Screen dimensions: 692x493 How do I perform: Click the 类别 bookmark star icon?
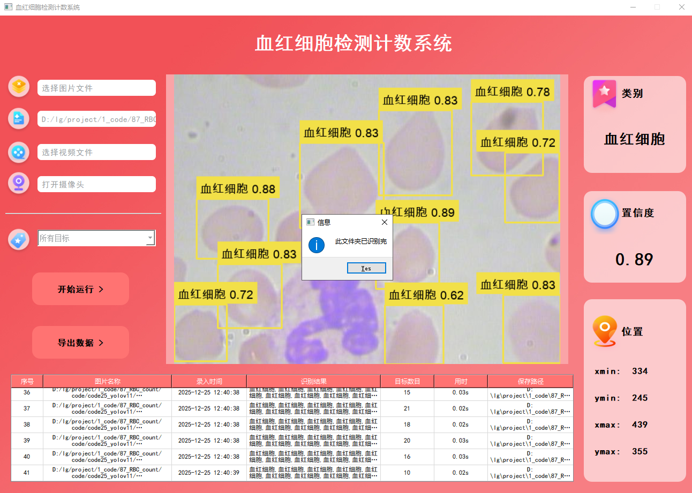click(x=604, y=94)
